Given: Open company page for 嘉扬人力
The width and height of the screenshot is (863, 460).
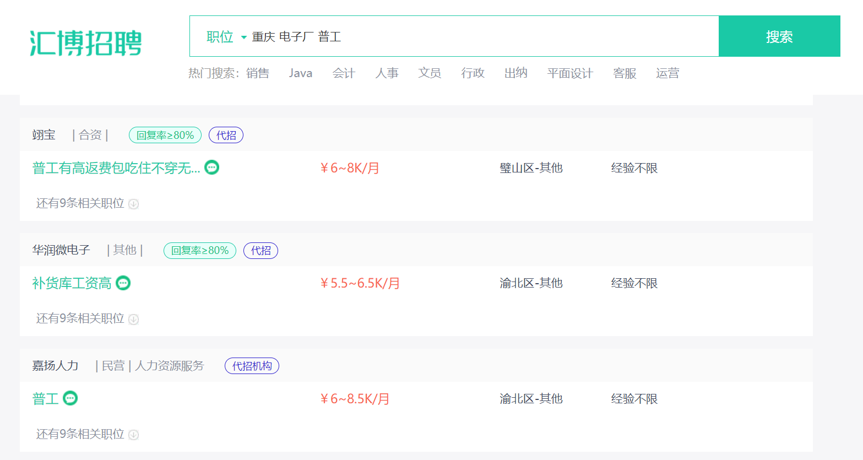Looking at the screenshot, I should [x=55, y=366].
